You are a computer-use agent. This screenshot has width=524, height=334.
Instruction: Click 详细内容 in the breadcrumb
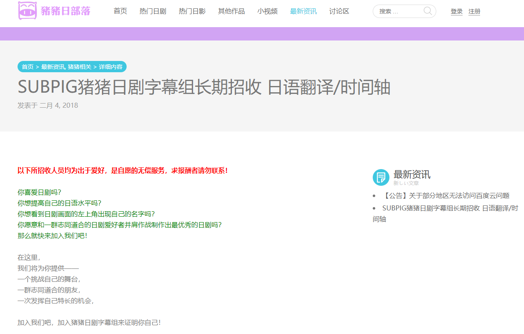pos(111,67)
